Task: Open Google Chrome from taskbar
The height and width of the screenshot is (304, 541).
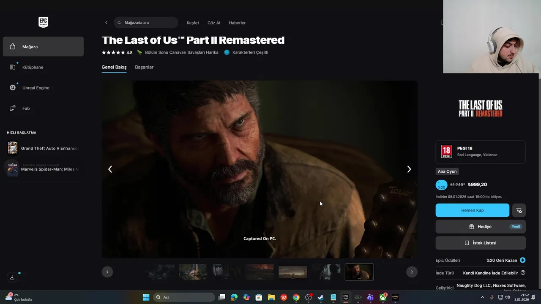Action: [296, 297]
